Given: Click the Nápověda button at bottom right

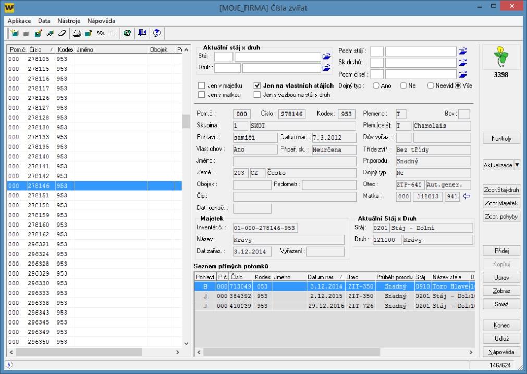Looking at the screenshot, I should (x=501, y=352).
